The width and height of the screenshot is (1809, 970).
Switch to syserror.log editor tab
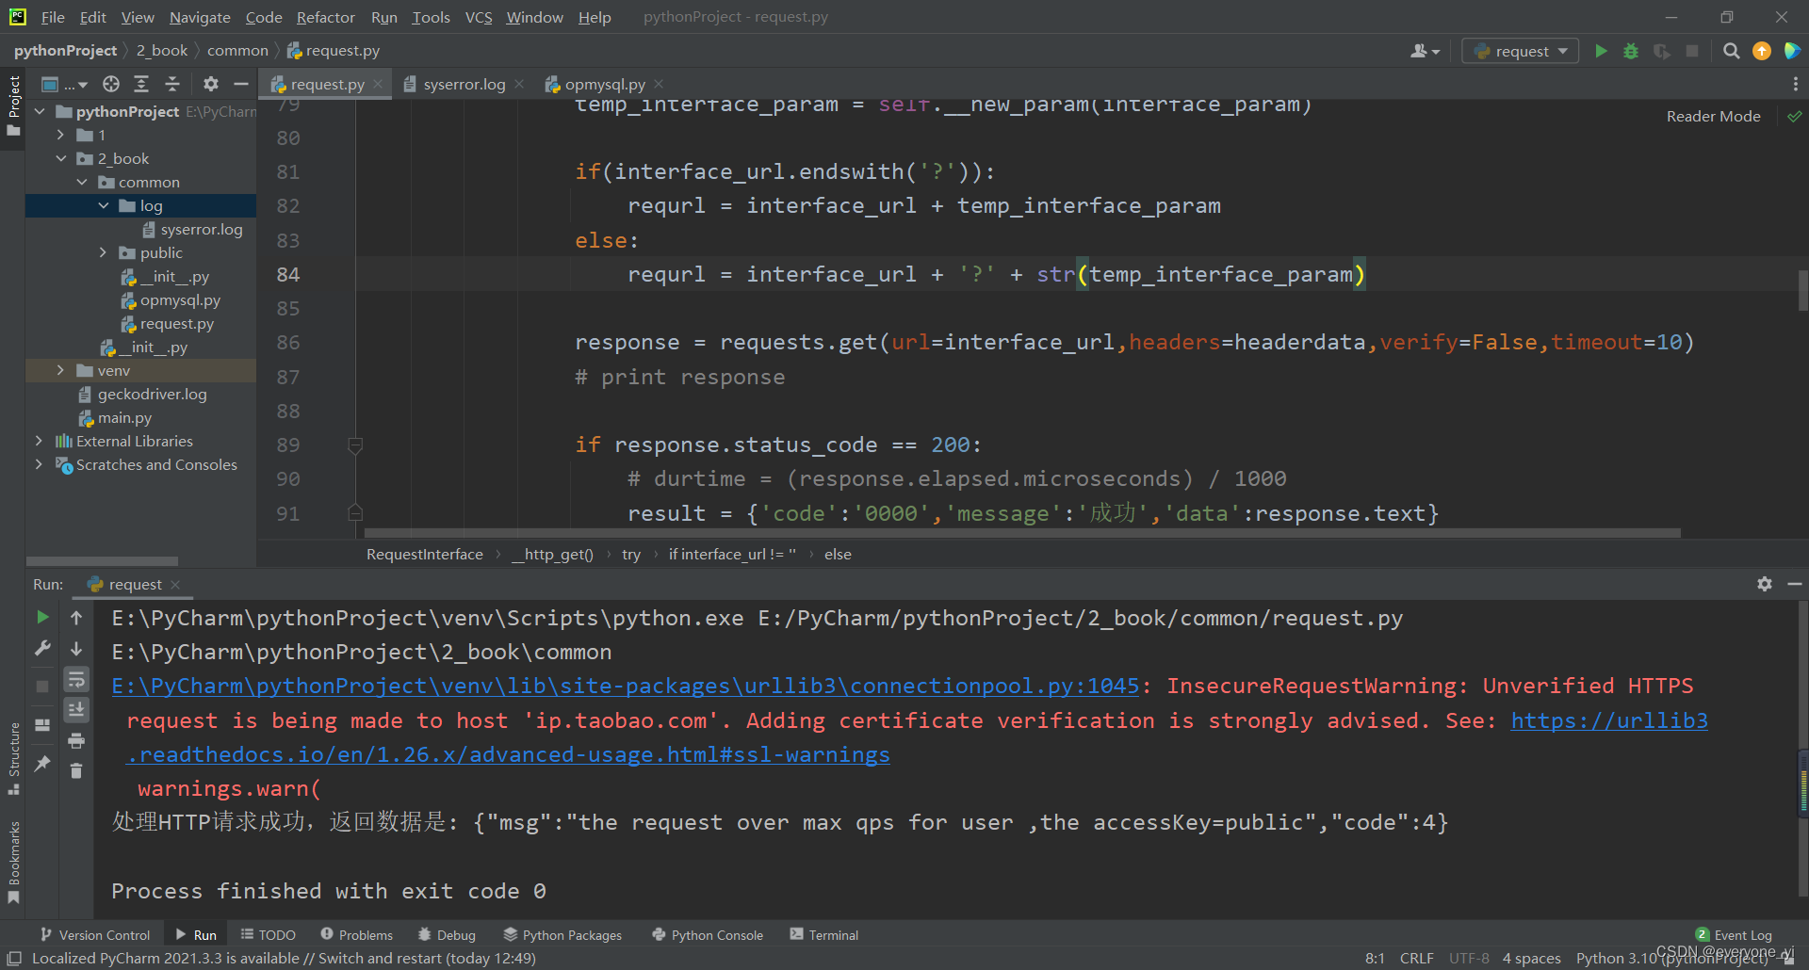pos(464,84)
